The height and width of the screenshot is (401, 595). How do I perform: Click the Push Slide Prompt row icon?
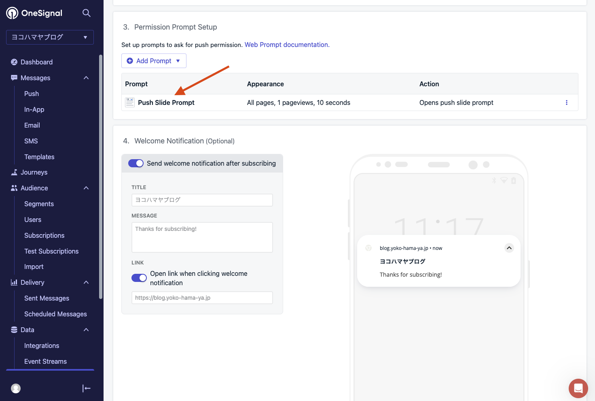click(130, 102)
